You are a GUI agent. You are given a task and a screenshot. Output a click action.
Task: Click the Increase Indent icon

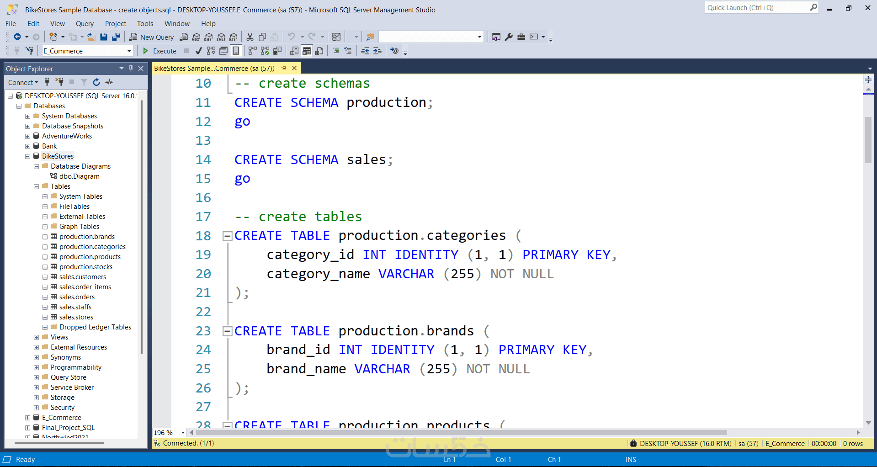tap(377, 51)
